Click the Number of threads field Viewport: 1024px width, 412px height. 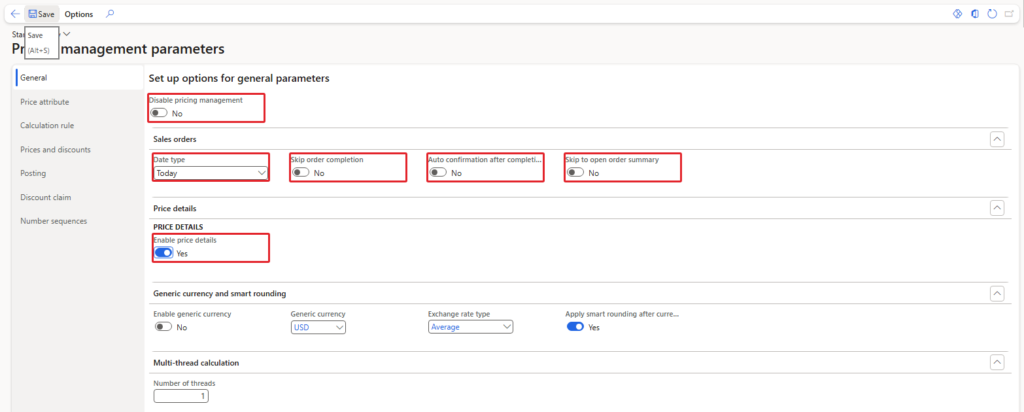pyautogui.click(x=181, y=396)
